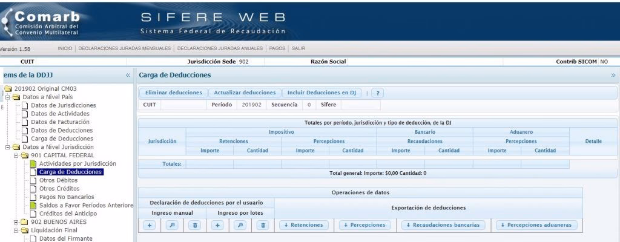The width and height of the screenshot is (620, 242).
Task: Click the green page icon of Saldos a Favor
Action: (x=33, y=205)
